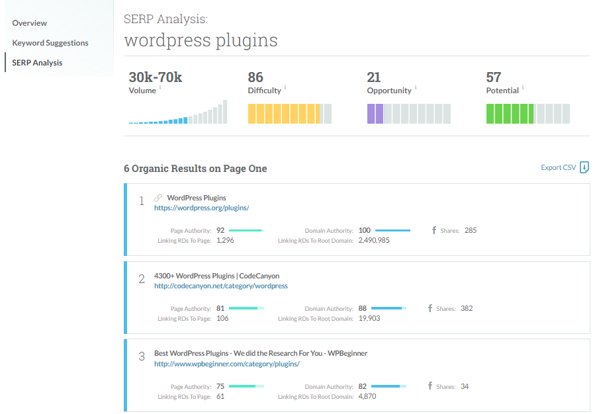Open the wpbeginner.com plugins URL
This screenshot has width=595, height=414.
(227, 364)
